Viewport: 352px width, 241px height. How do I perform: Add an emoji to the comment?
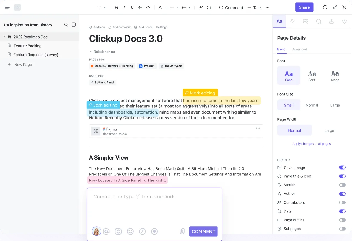point(130,231)
